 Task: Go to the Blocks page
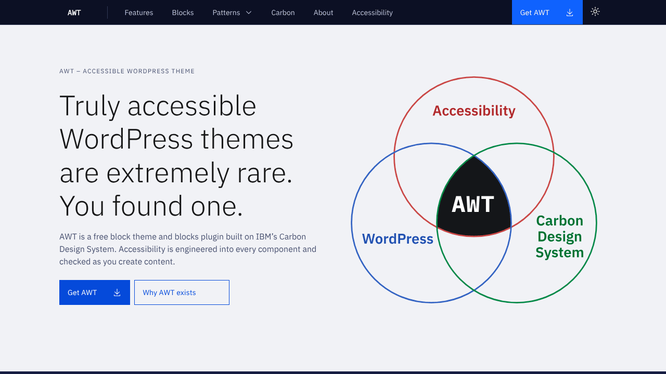tap(183, 12)
